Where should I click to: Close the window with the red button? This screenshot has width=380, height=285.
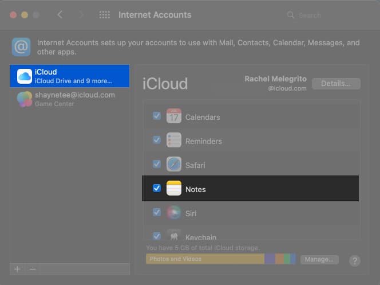point(13,15)
